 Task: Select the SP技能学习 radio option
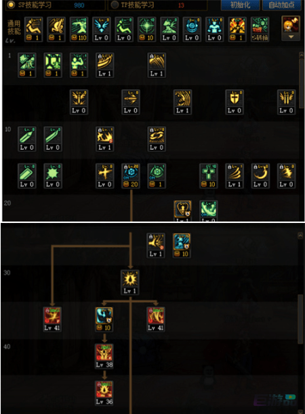click(x=11, y=5)
